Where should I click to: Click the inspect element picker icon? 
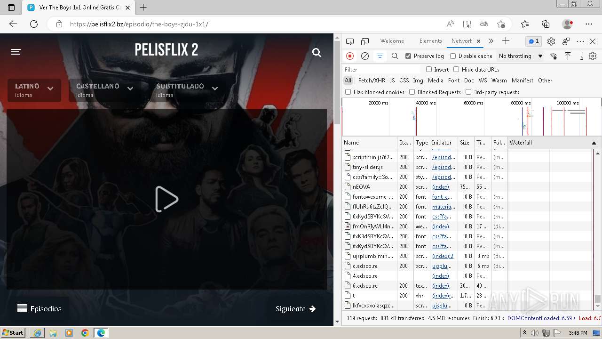pos(350,41)
